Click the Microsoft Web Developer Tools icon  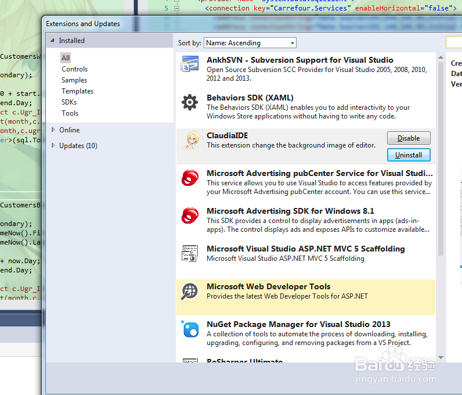(x=189, y=291)
